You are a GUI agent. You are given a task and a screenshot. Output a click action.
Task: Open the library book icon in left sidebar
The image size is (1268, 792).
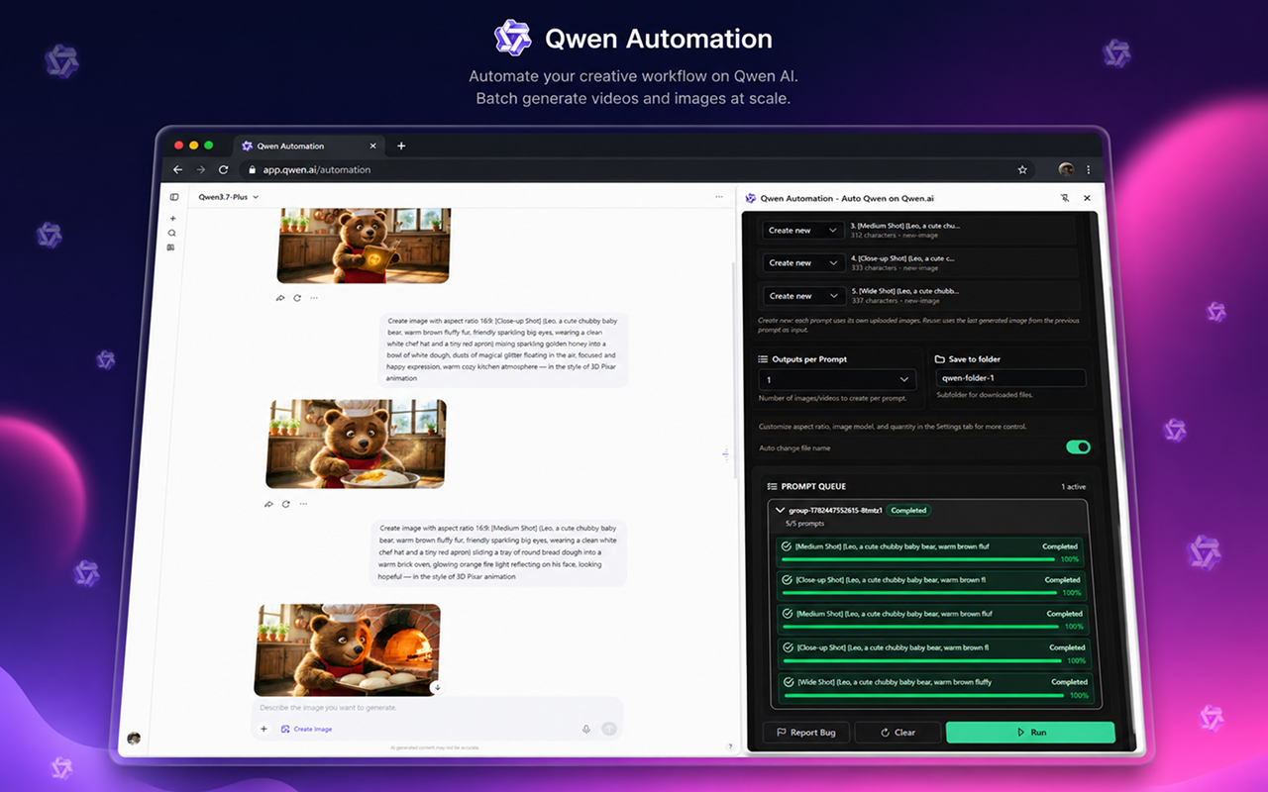click(x=171, y=247)
